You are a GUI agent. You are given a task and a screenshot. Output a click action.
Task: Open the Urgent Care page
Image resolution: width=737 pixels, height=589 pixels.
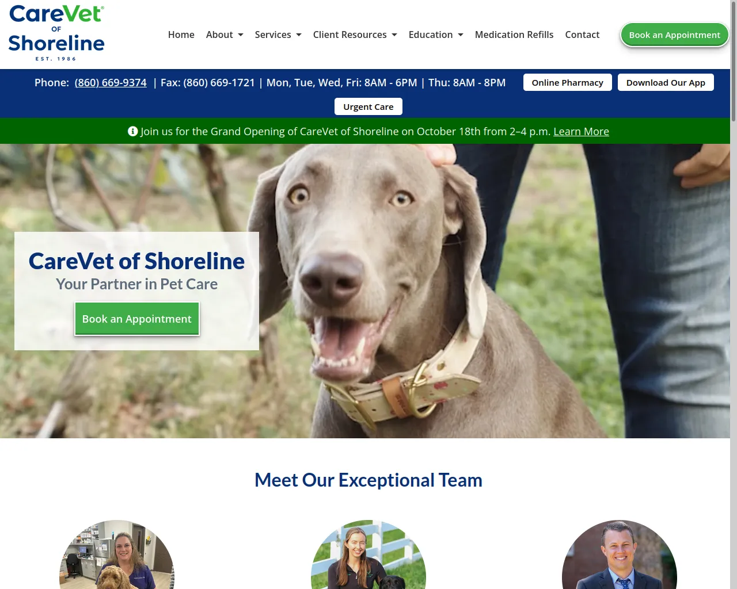coord(368,106)
